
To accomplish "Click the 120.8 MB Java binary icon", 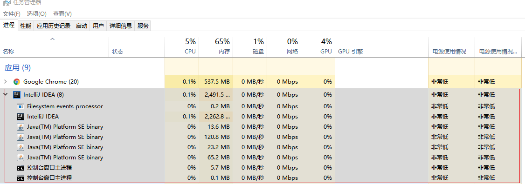I will click(x=21, y=137).
